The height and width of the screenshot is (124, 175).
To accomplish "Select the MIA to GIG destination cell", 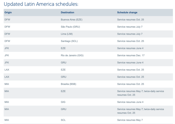I will click(x=63, y=102).
